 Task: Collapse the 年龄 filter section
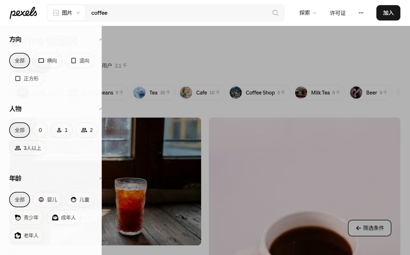100,178
